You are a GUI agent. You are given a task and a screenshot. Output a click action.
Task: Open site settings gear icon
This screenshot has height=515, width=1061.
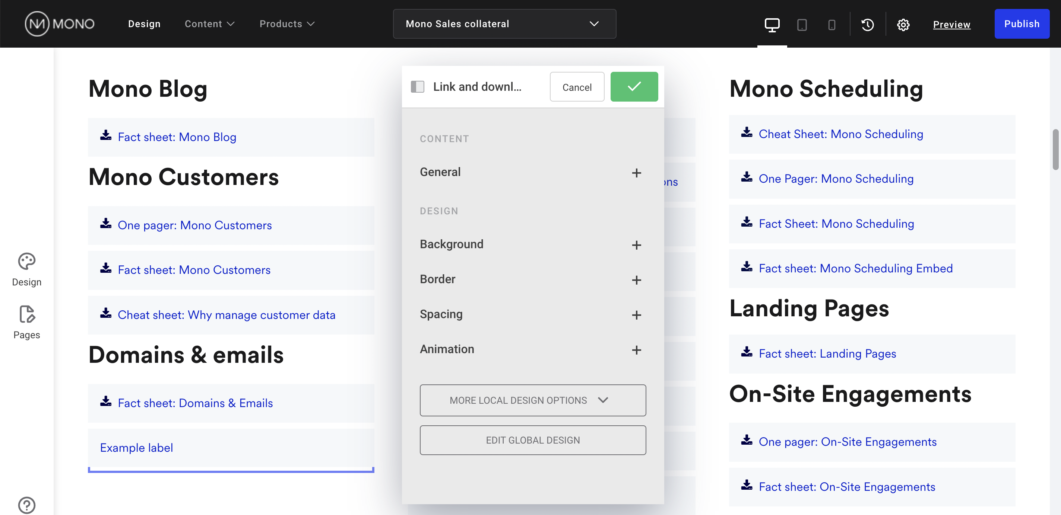(x=903, y=25)
